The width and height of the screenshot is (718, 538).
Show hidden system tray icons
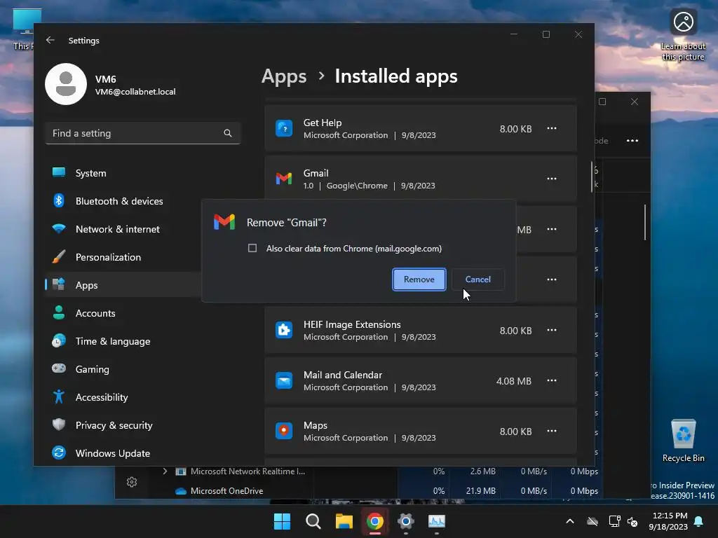(x=570, y=521)
